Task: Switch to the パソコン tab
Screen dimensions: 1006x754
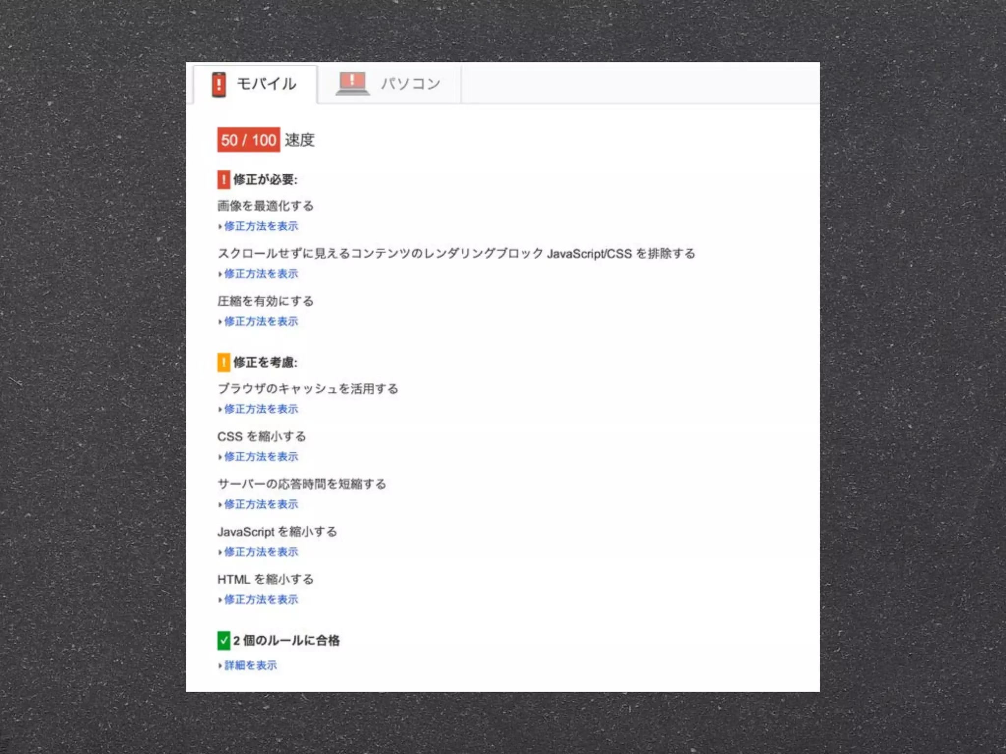Action: click(389, 84)
